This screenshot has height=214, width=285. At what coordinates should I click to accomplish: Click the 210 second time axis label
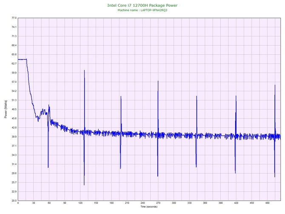click(x=127, y=203)
